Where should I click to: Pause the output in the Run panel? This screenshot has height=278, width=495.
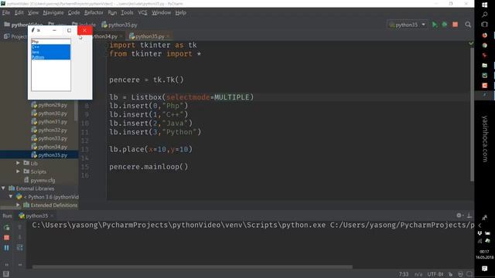(x=6, y=248)
